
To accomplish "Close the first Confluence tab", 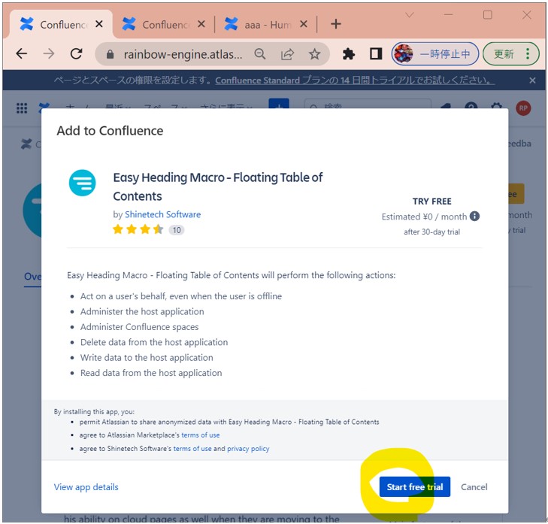I will click(x=99, y=24).
